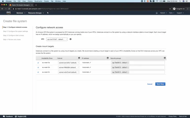
Task: Open the Terms of Use link
Action: pyautogui.click(x=183, y=116)
